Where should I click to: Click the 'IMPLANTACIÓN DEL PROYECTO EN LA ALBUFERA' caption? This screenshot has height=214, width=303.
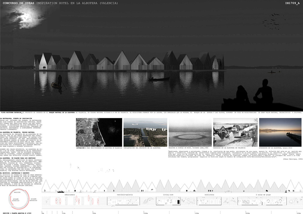(x=142, y=148)
